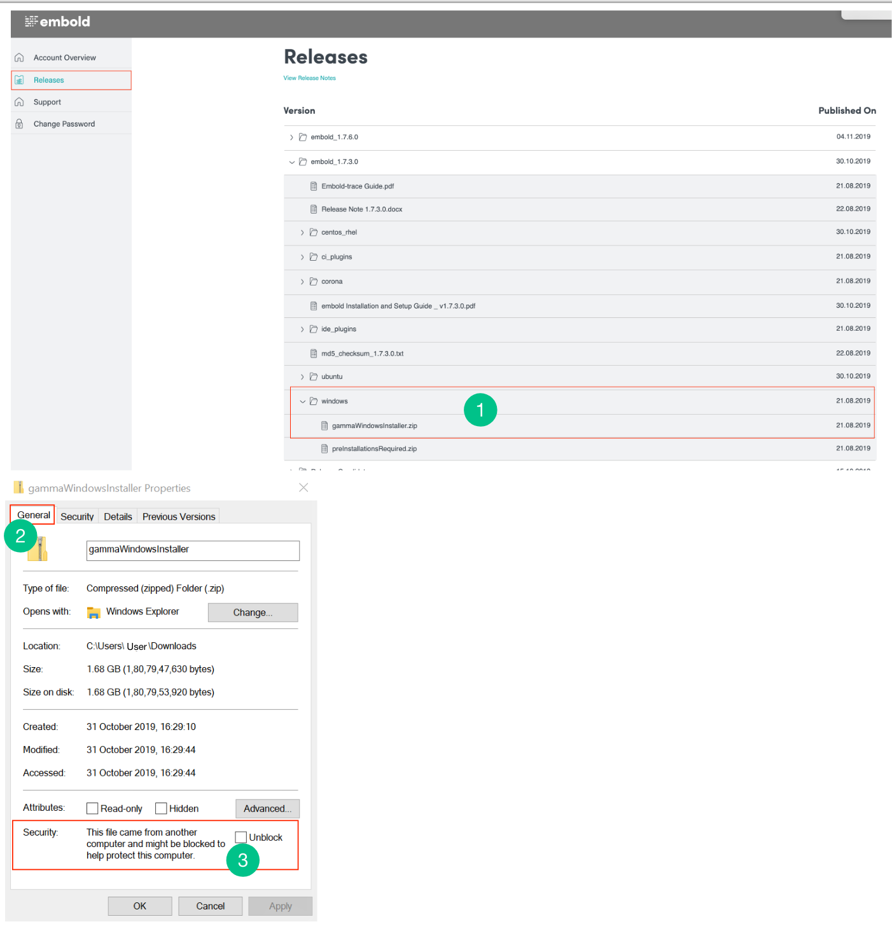This screenshot has height=931, width=892.
Task: Enable the Hidden attribute checkbox
Action: click(161, 808)
